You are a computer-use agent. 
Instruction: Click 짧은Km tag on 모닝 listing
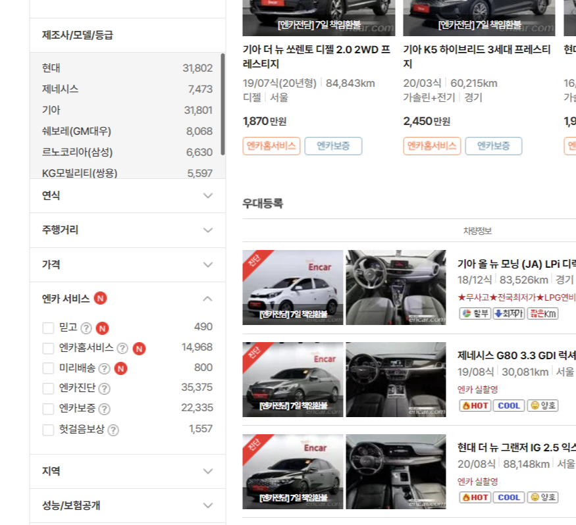(x=543, y=314)
